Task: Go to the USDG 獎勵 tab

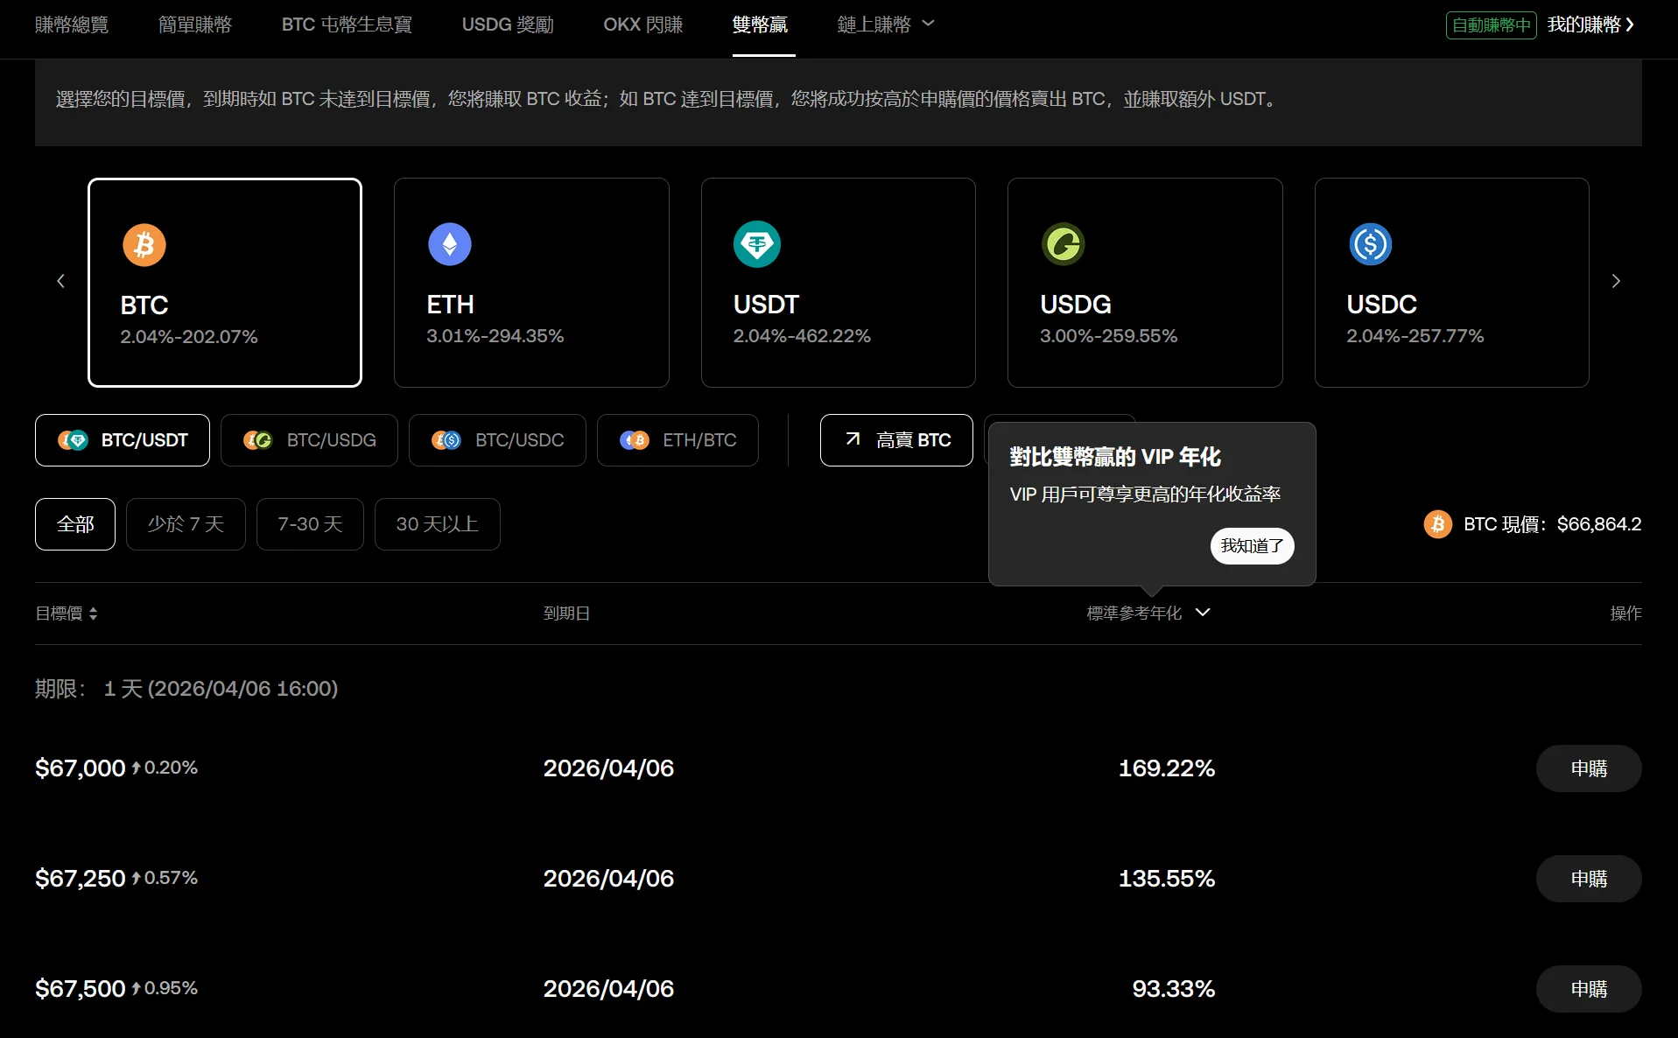Action: 508,25
